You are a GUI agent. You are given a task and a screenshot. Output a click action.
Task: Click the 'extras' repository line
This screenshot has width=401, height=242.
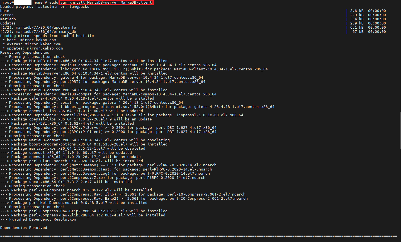coord(7,15)
